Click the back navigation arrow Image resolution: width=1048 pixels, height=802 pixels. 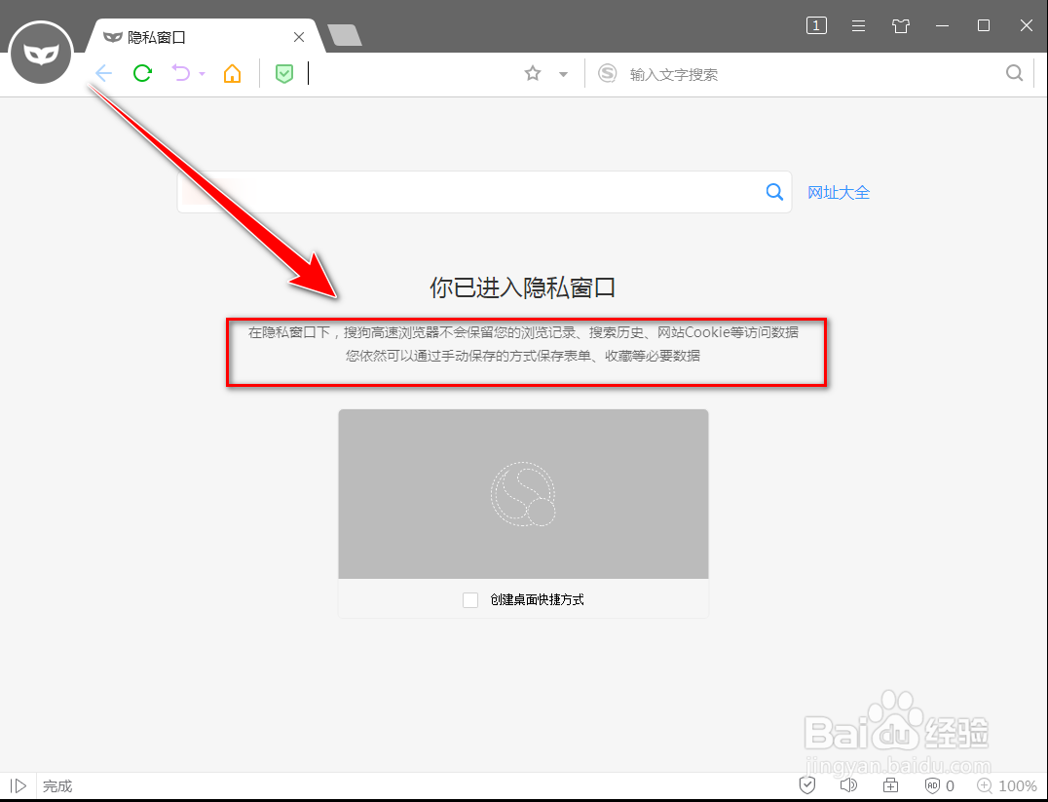click(103, 73)
